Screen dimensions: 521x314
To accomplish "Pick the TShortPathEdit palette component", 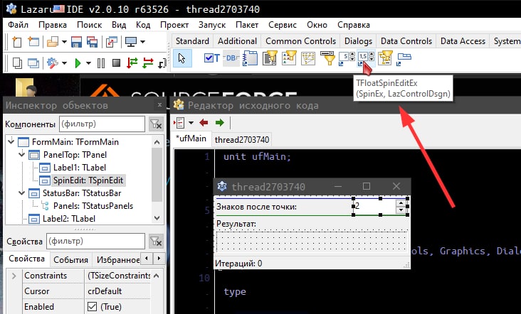I will click(327, 58).
